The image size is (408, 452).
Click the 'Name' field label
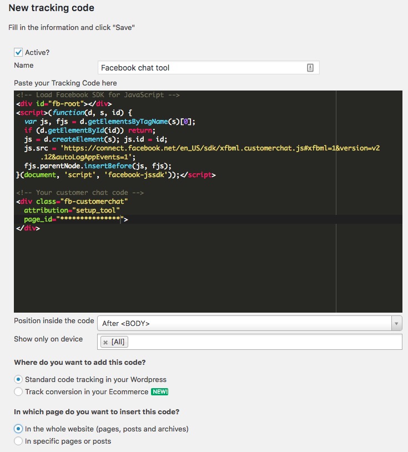(x=24, y=66)
